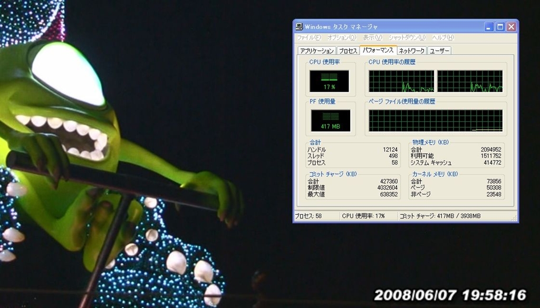Open the ファイル(F) menu

coord(309,37)
